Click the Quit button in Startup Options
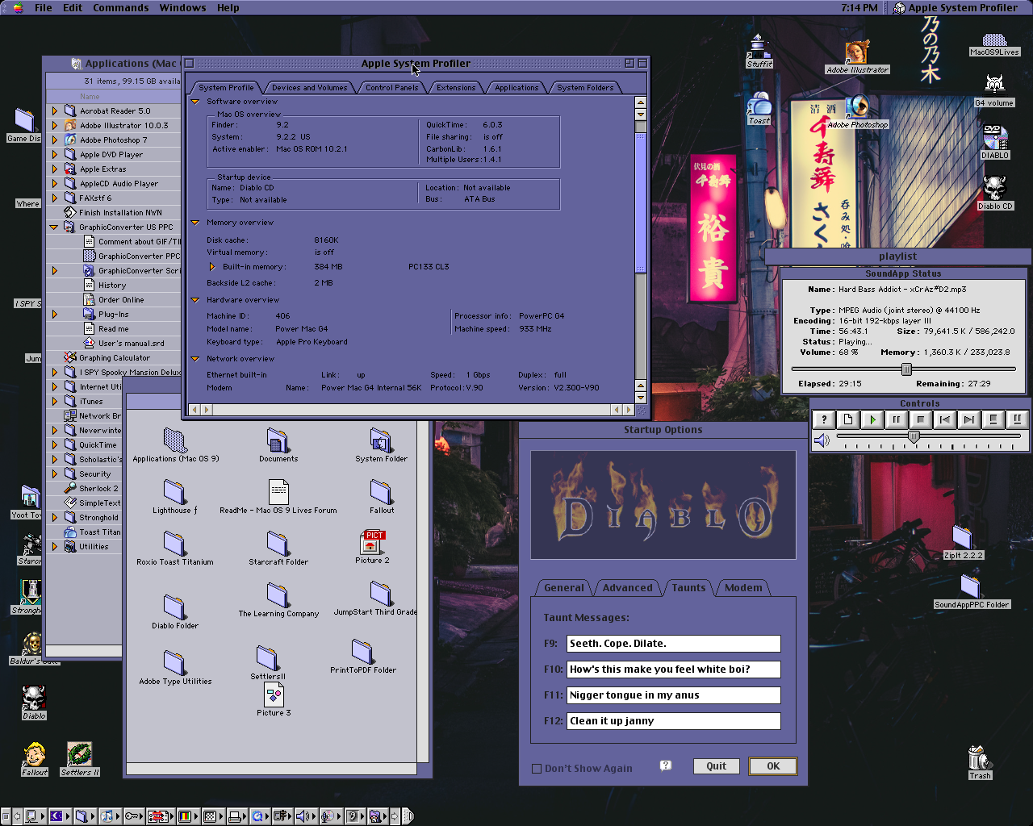 coord(717,766)
